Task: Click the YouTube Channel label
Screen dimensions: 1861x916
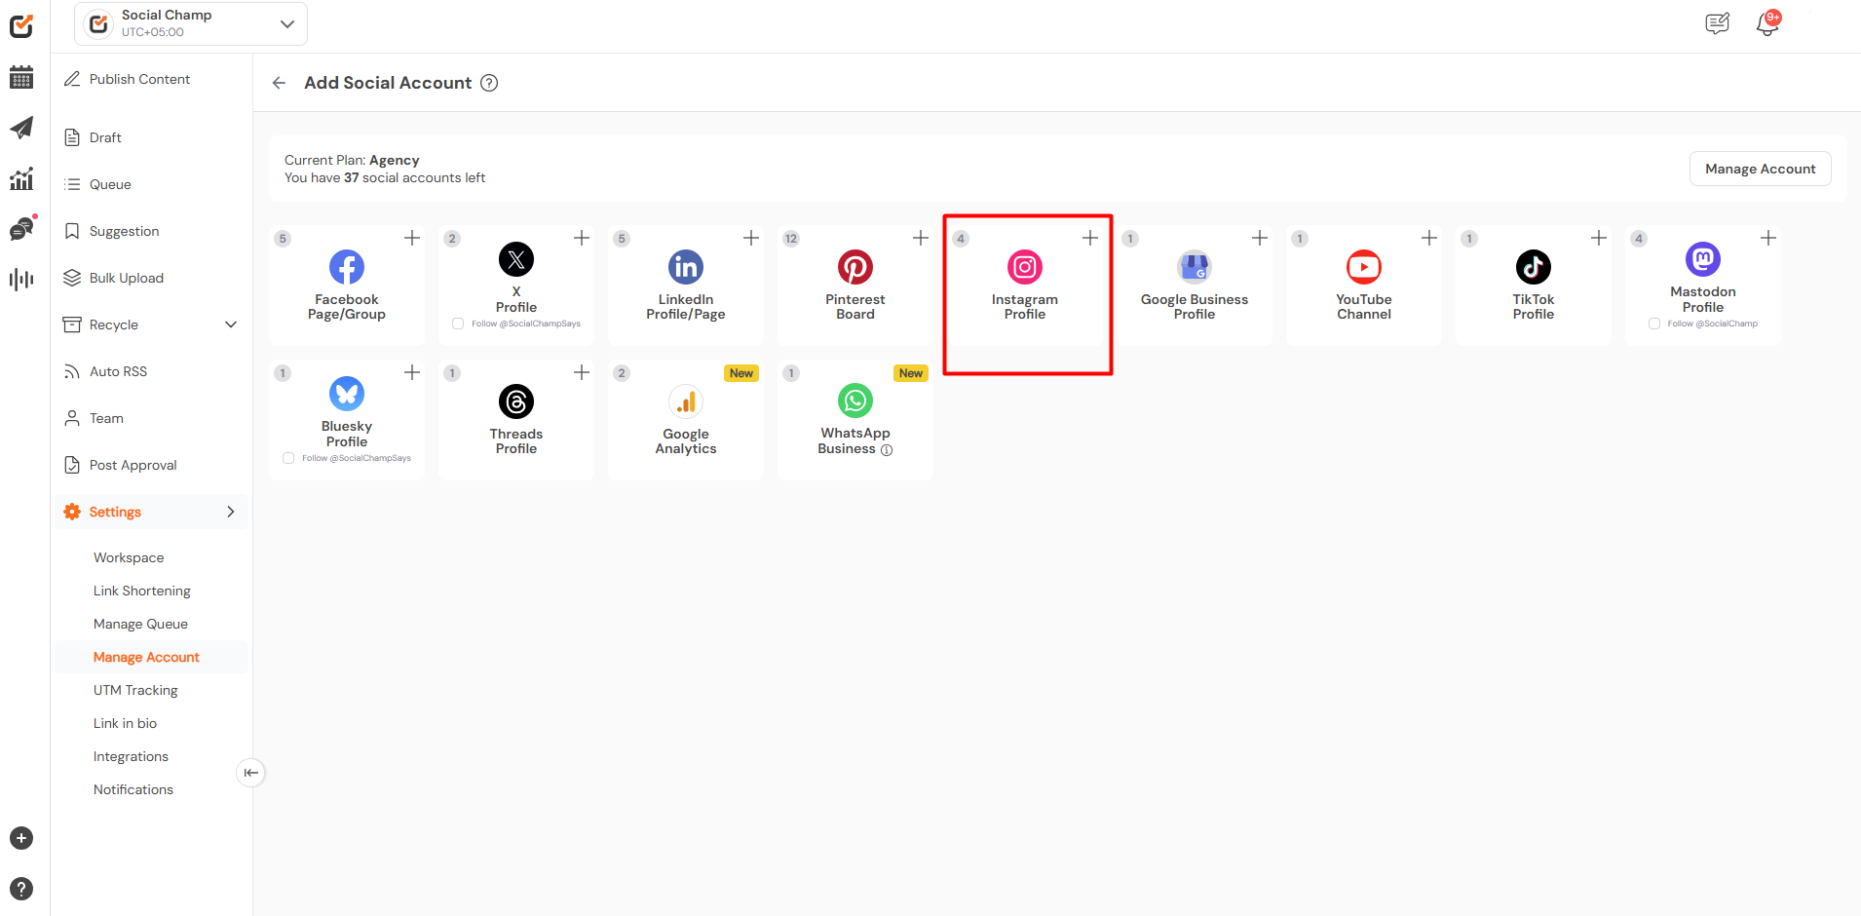Action: point(1364,307)
